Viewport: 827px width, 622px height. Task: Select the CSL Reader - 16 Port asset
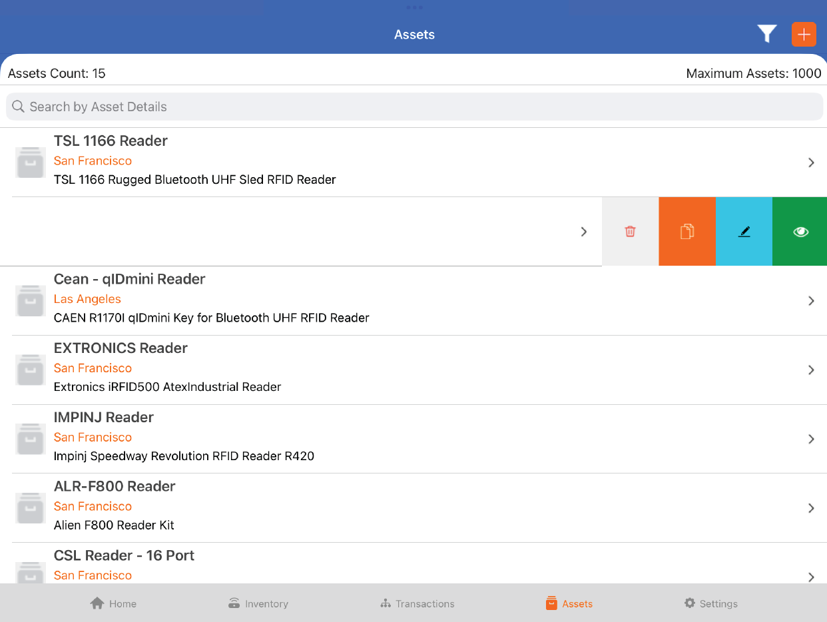124,555
